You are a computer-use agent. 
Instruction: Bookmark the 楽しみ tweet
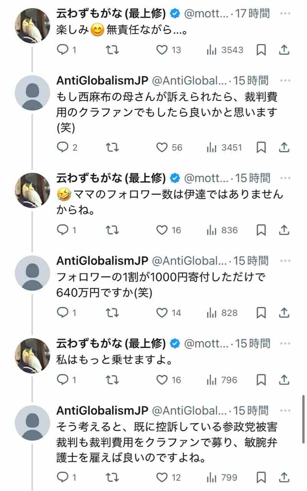click(x=261, y=50)
